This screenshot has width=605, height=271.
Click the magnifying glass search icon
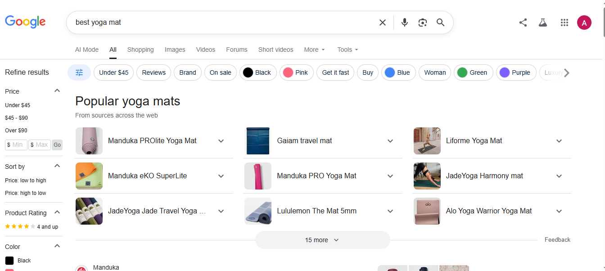[441, 23]
